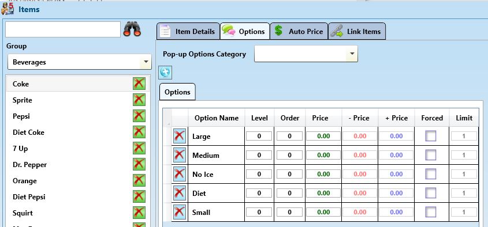Edit Price field for No Ice

[x=323, y=174]
